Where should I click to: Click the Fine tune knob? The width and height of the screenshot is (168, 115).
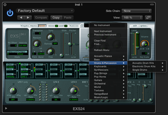(51, 52)
